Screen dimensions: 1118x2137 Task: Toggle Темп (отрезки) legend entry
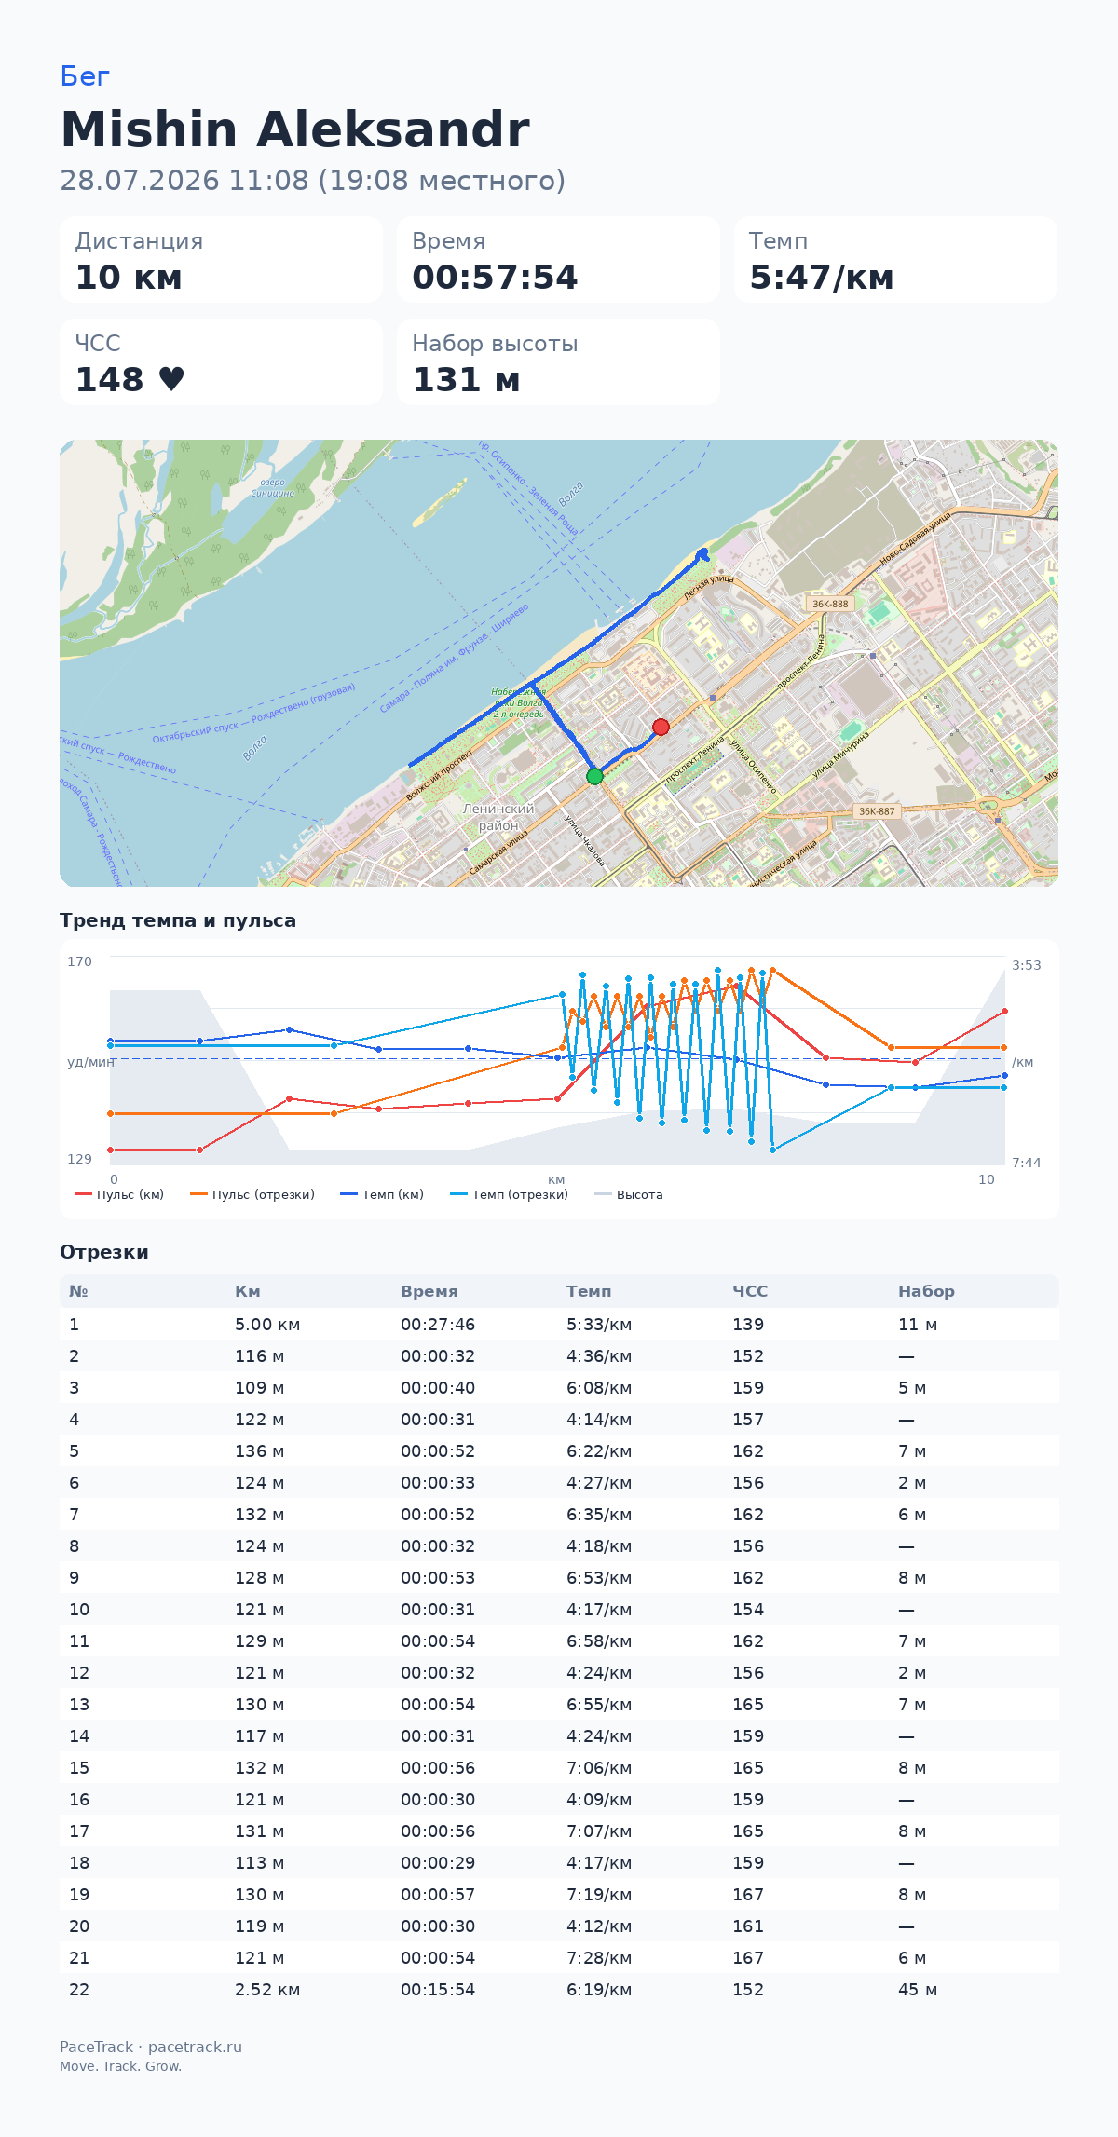509,1194
